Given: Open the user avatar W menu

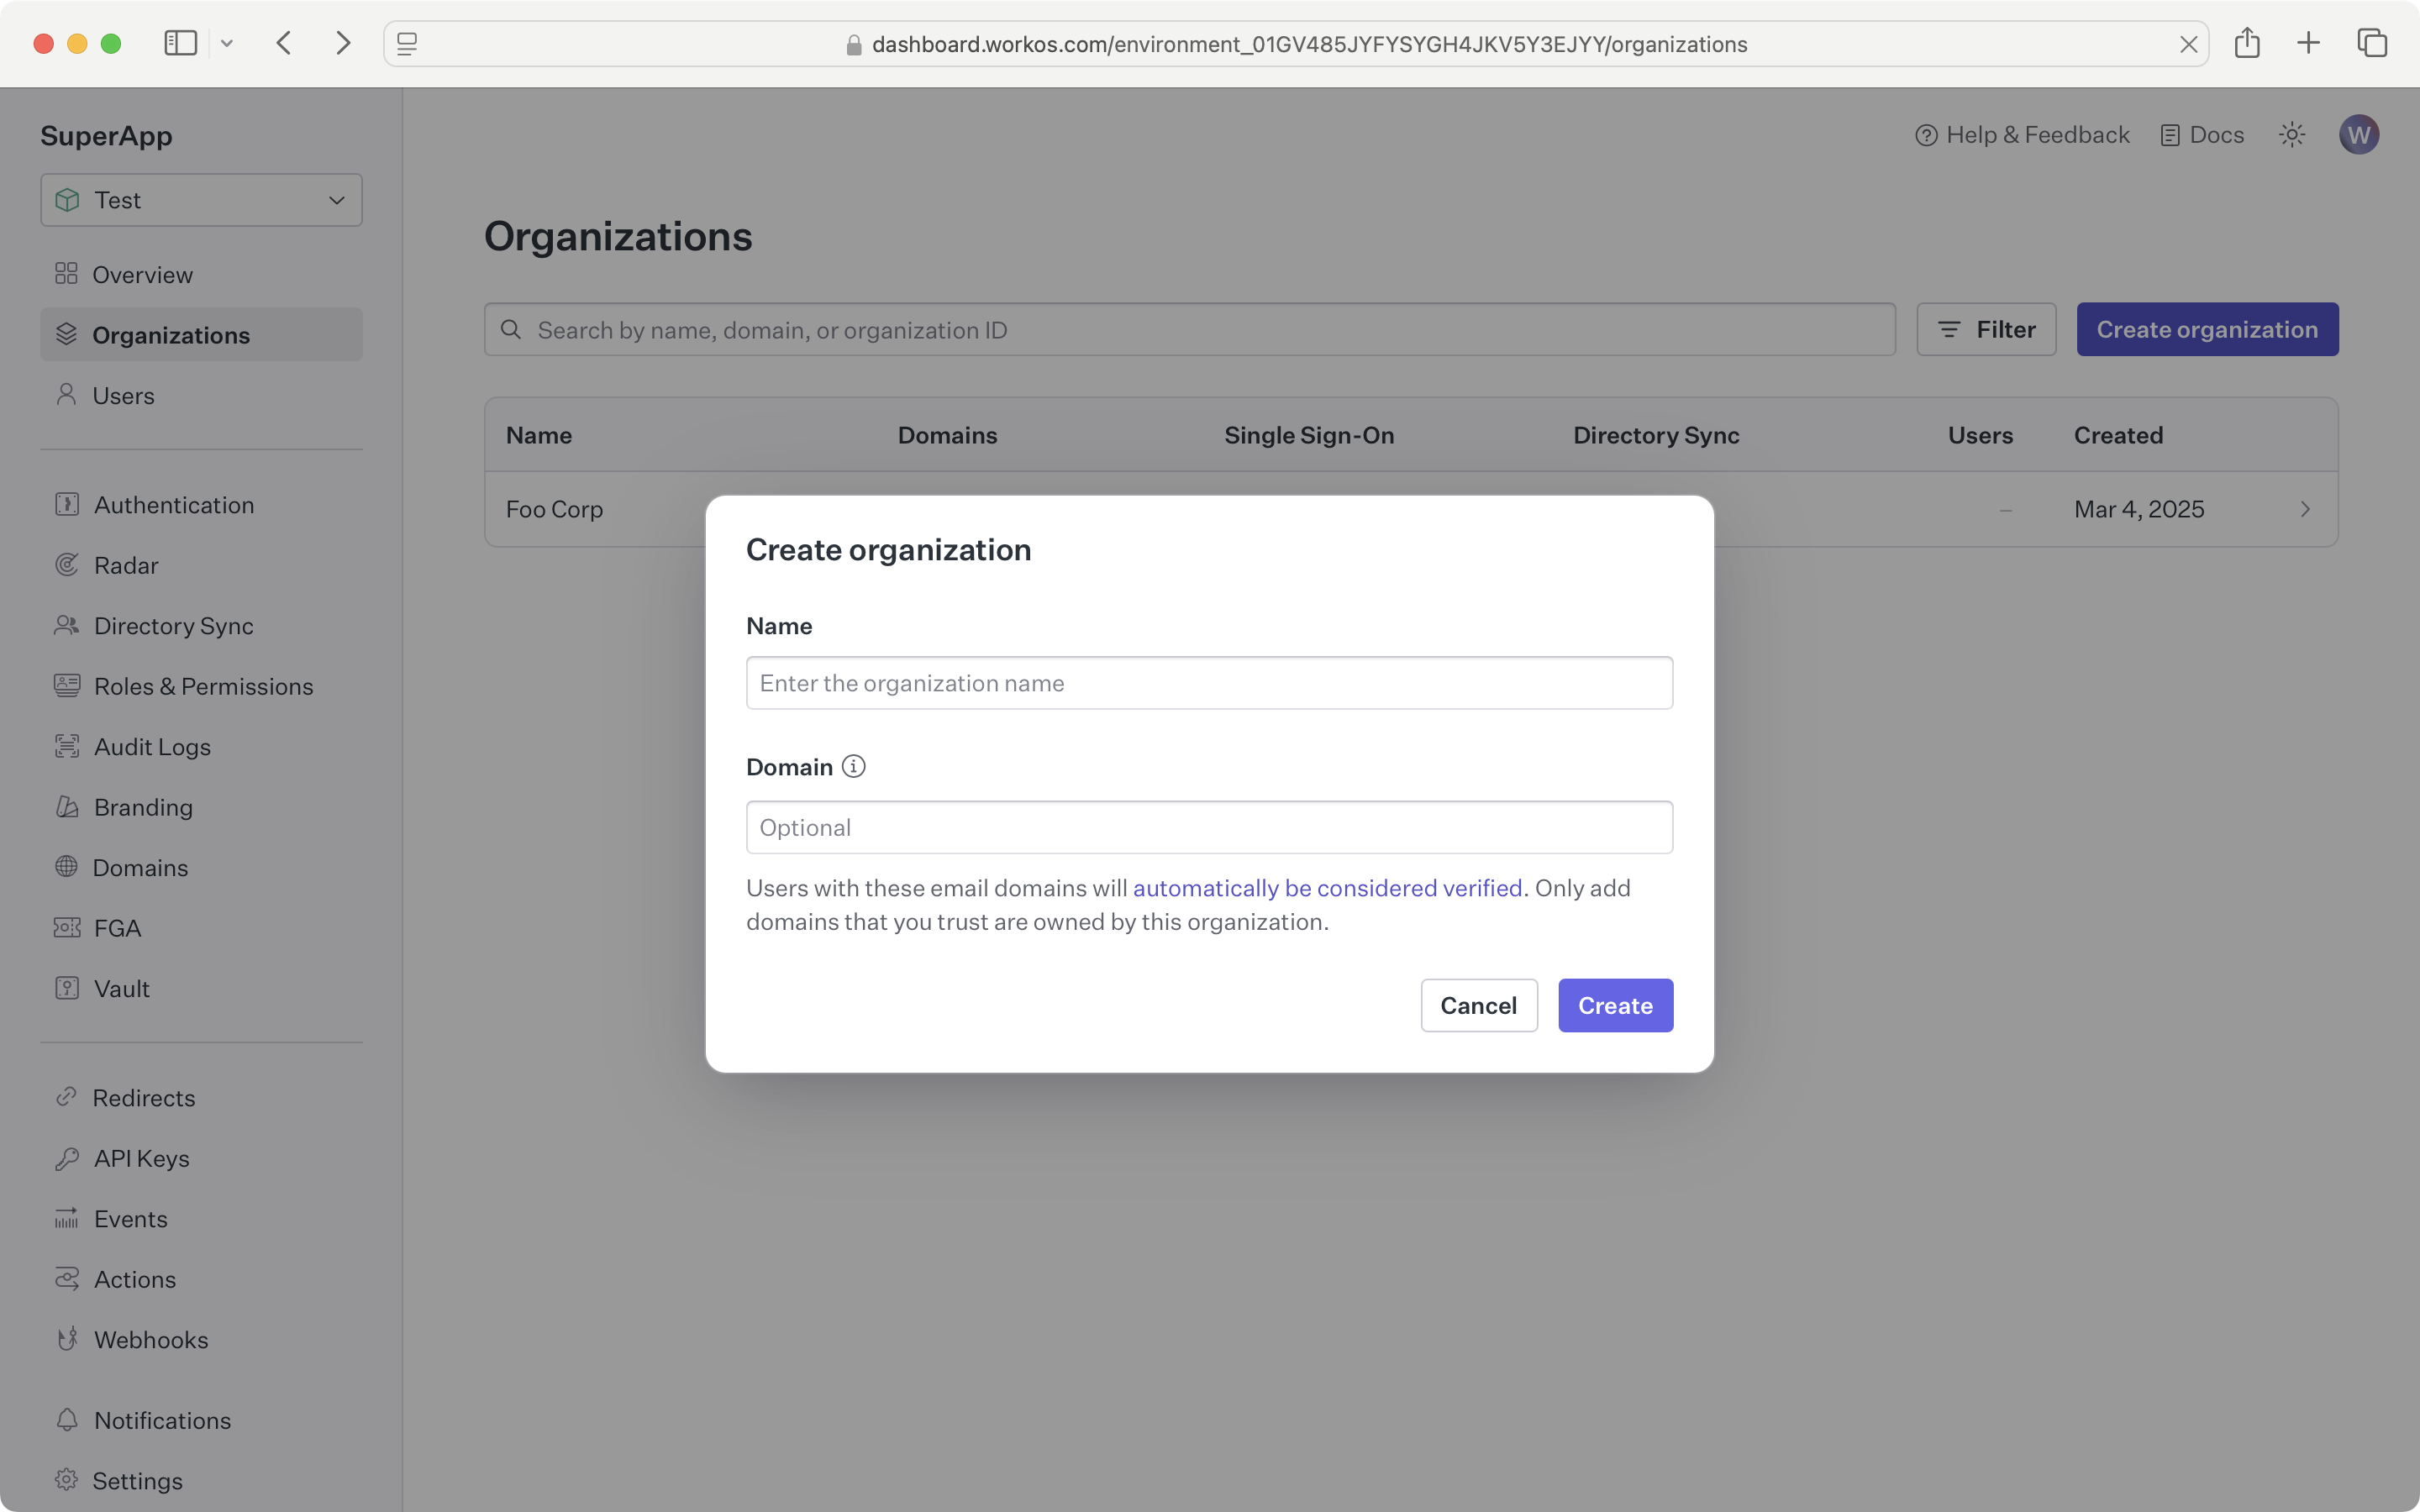Looking at the screenshot, I should [x=2358, y=135].
